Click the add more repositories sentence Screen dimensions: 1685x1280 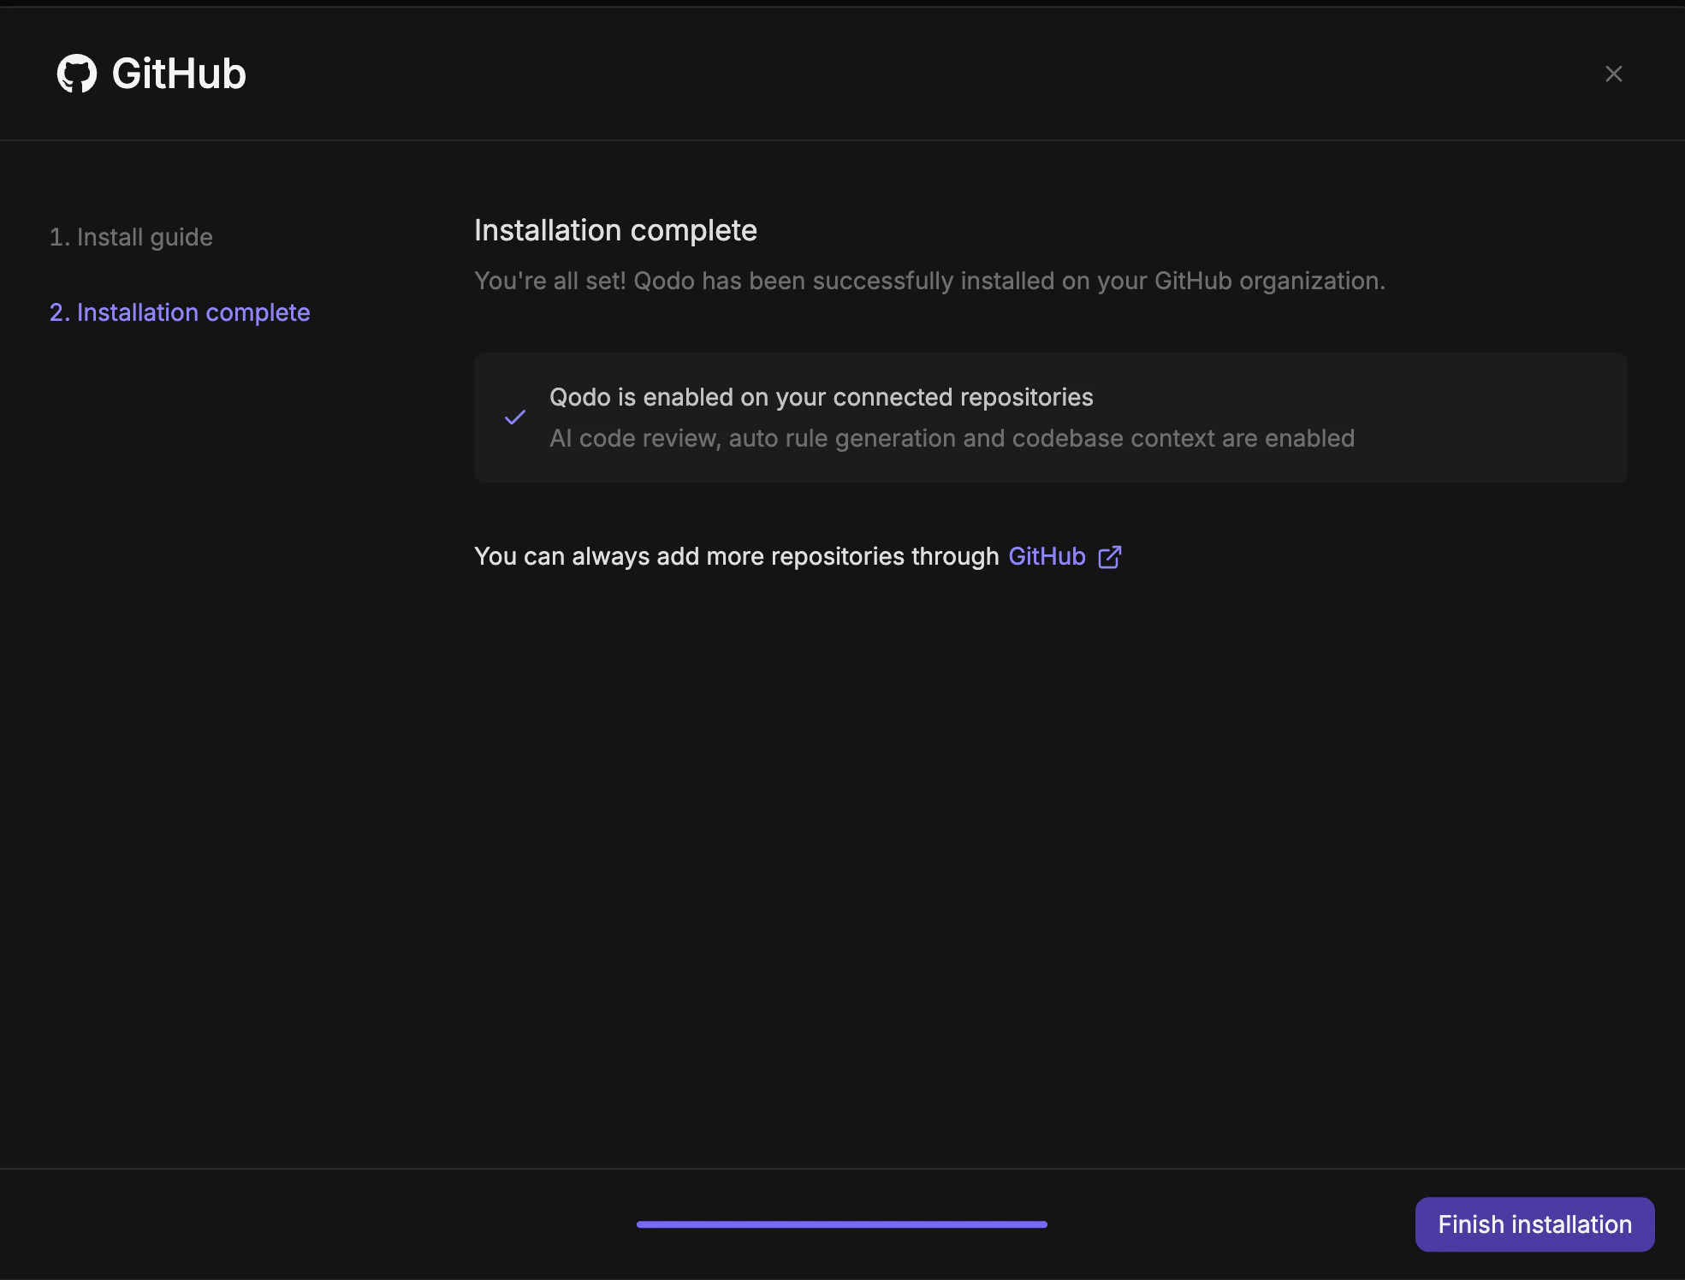740,556
